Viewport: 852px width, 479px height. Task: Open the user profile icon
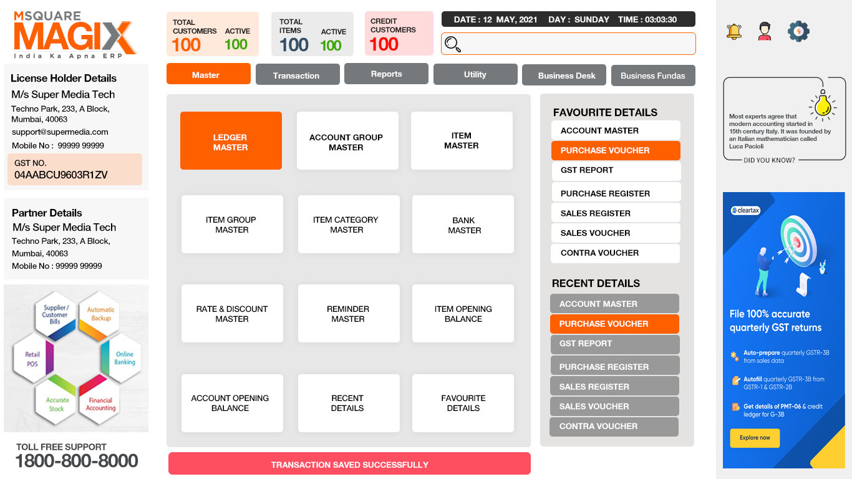point(765,31)
